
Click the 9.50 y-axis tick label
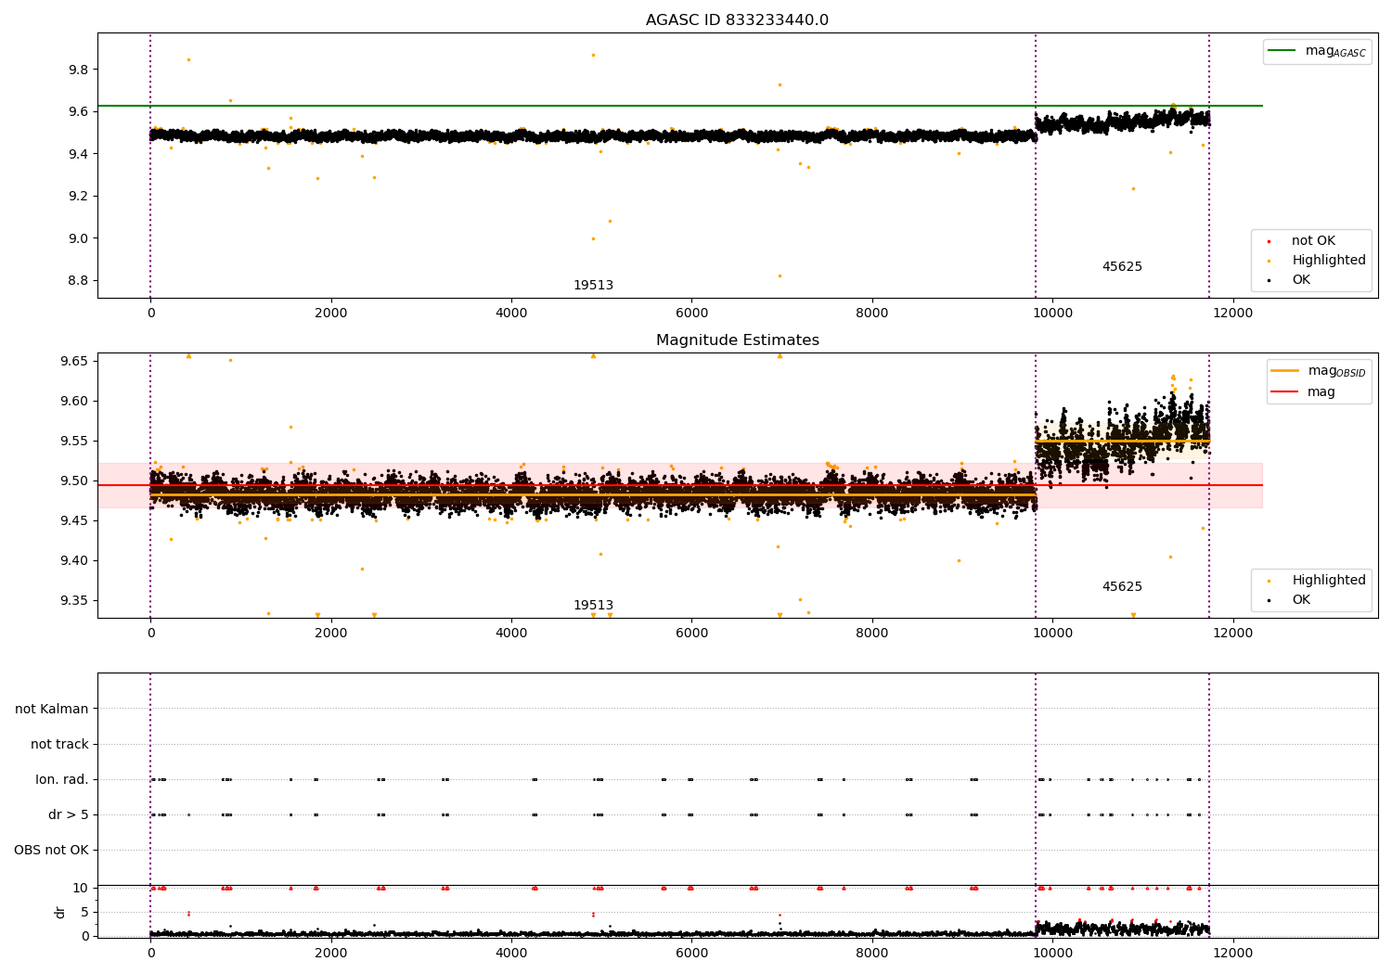click(74, 481)
